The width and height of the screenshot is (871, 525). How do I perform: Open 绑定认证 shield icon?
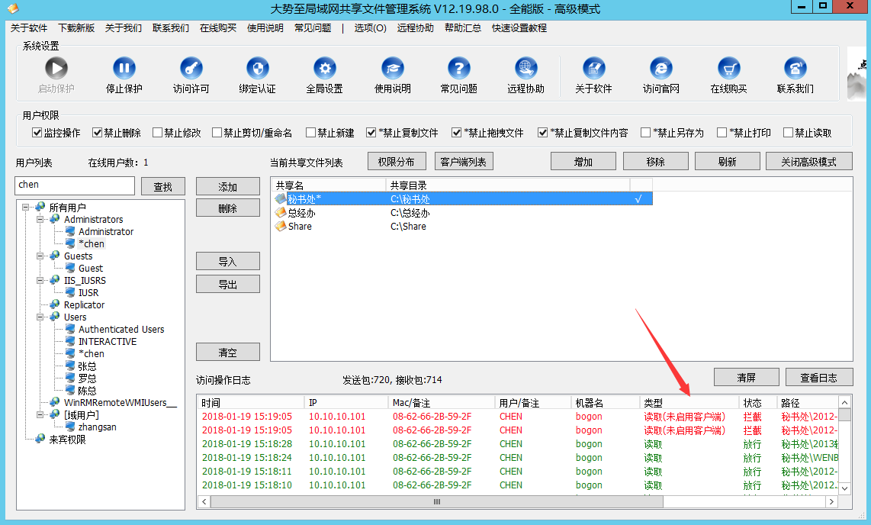pos(258,69)
